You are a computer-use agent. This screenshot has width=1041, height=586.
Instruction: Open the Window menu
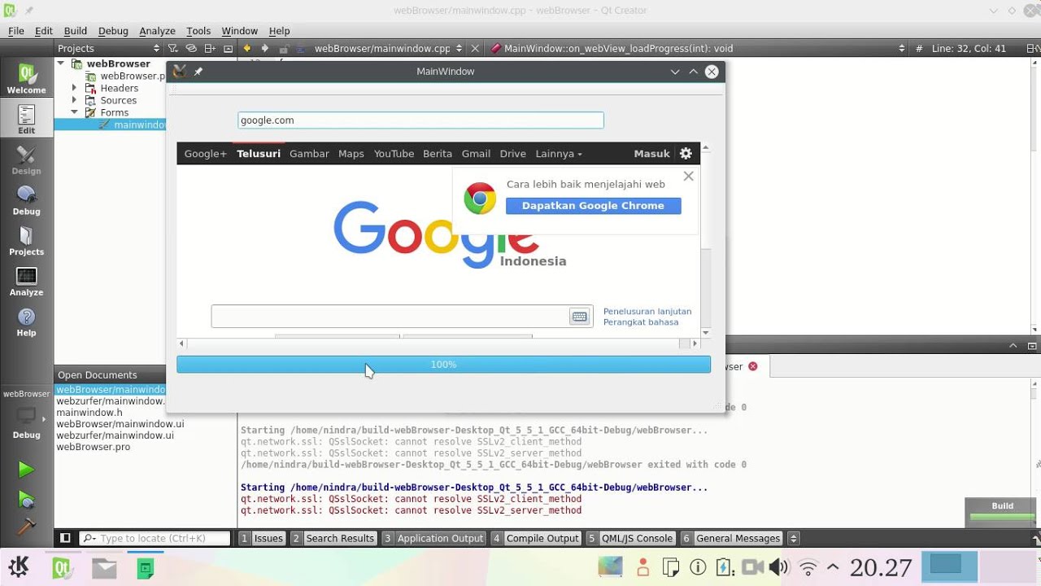(x=240, y=31)
